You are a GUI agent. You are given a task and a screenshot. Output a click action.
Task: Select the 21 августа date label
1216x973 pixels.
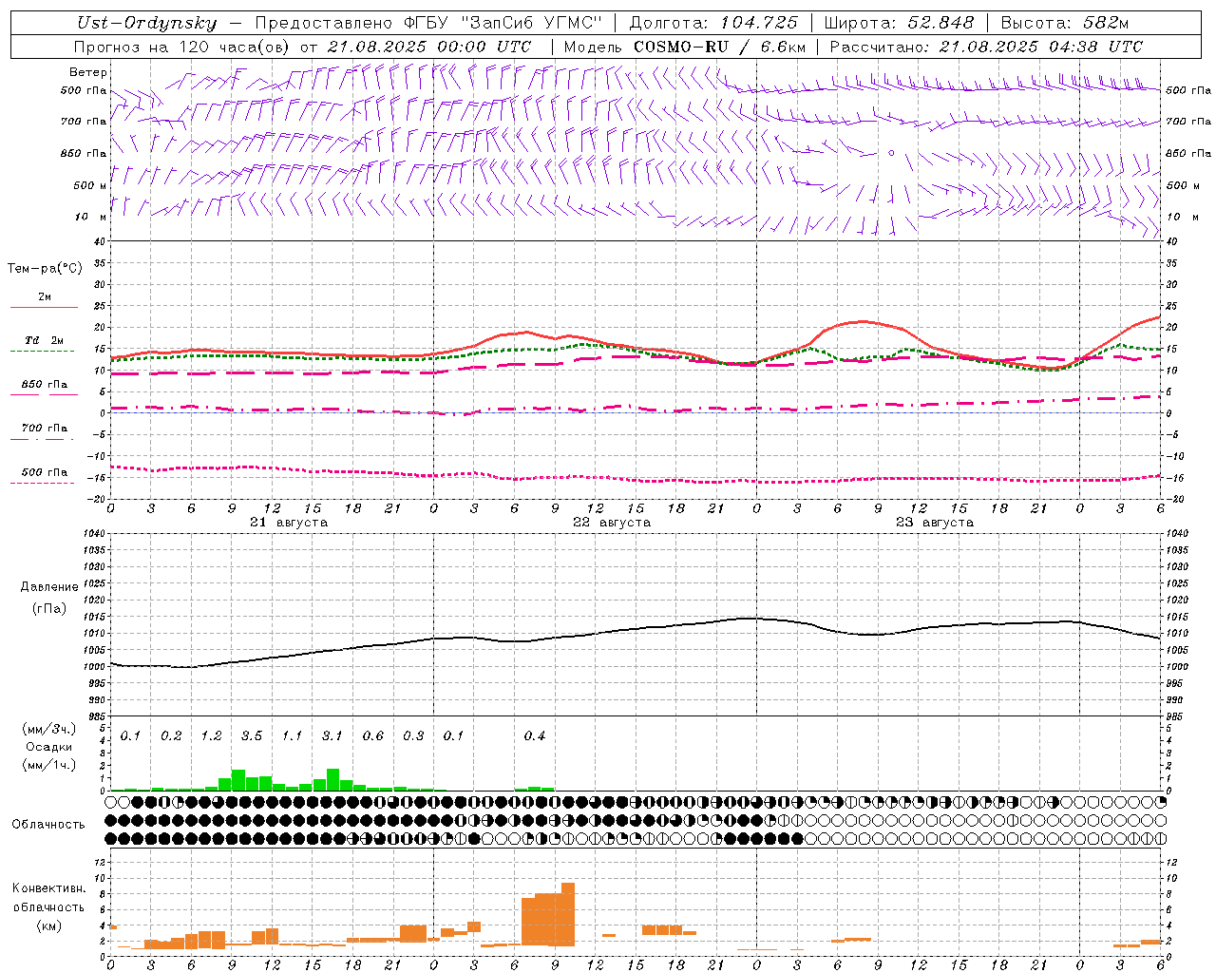pos(289,523)
